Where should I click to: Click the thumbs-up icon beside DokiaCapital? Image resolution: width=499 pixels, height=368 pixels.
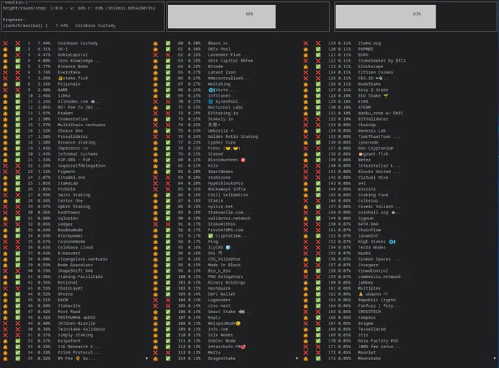tap(5, 55)
